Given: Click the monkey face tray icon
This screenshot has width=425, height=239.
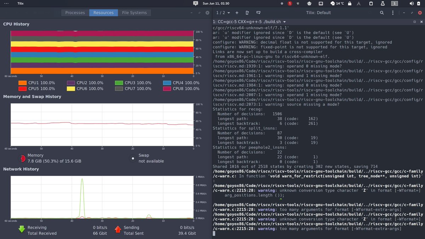Looking at the screenshot, I should click(x=309, y=3).
